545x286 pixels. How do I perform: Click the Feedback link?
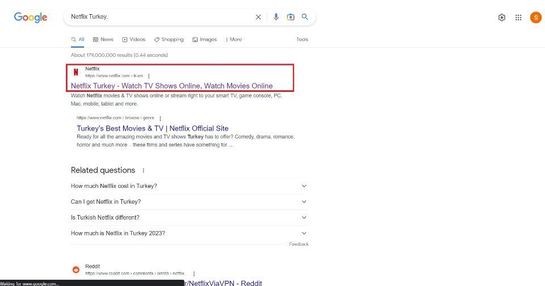pyautogui.click(x=299, y=245)
